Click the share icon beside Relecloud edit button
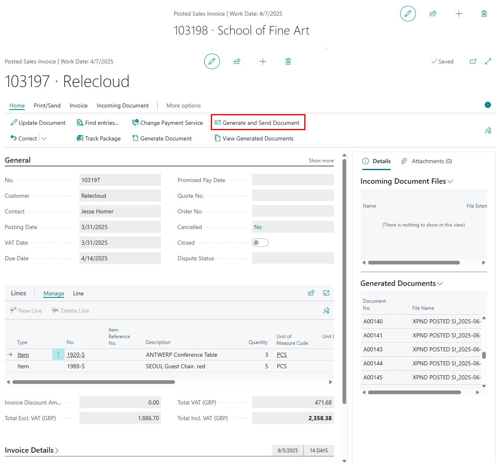The image size is (499, 463). (237, 61)
